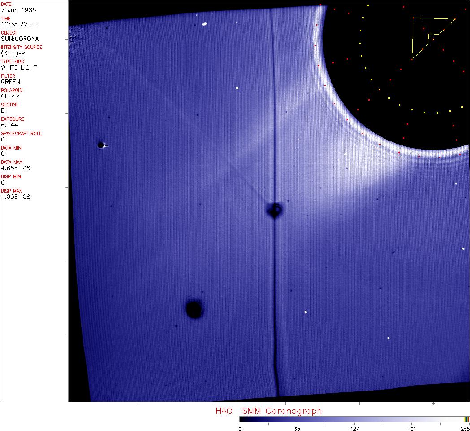The width and height of the screenshot is (470, 431).
Task: Click the dark ring spot on the vertical line
Action: (x=274, y=209)
